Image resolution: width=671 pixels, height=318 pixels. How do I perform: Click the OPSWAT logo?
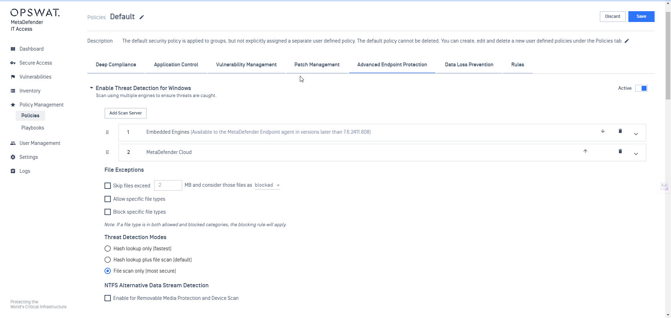pos(35,13)
